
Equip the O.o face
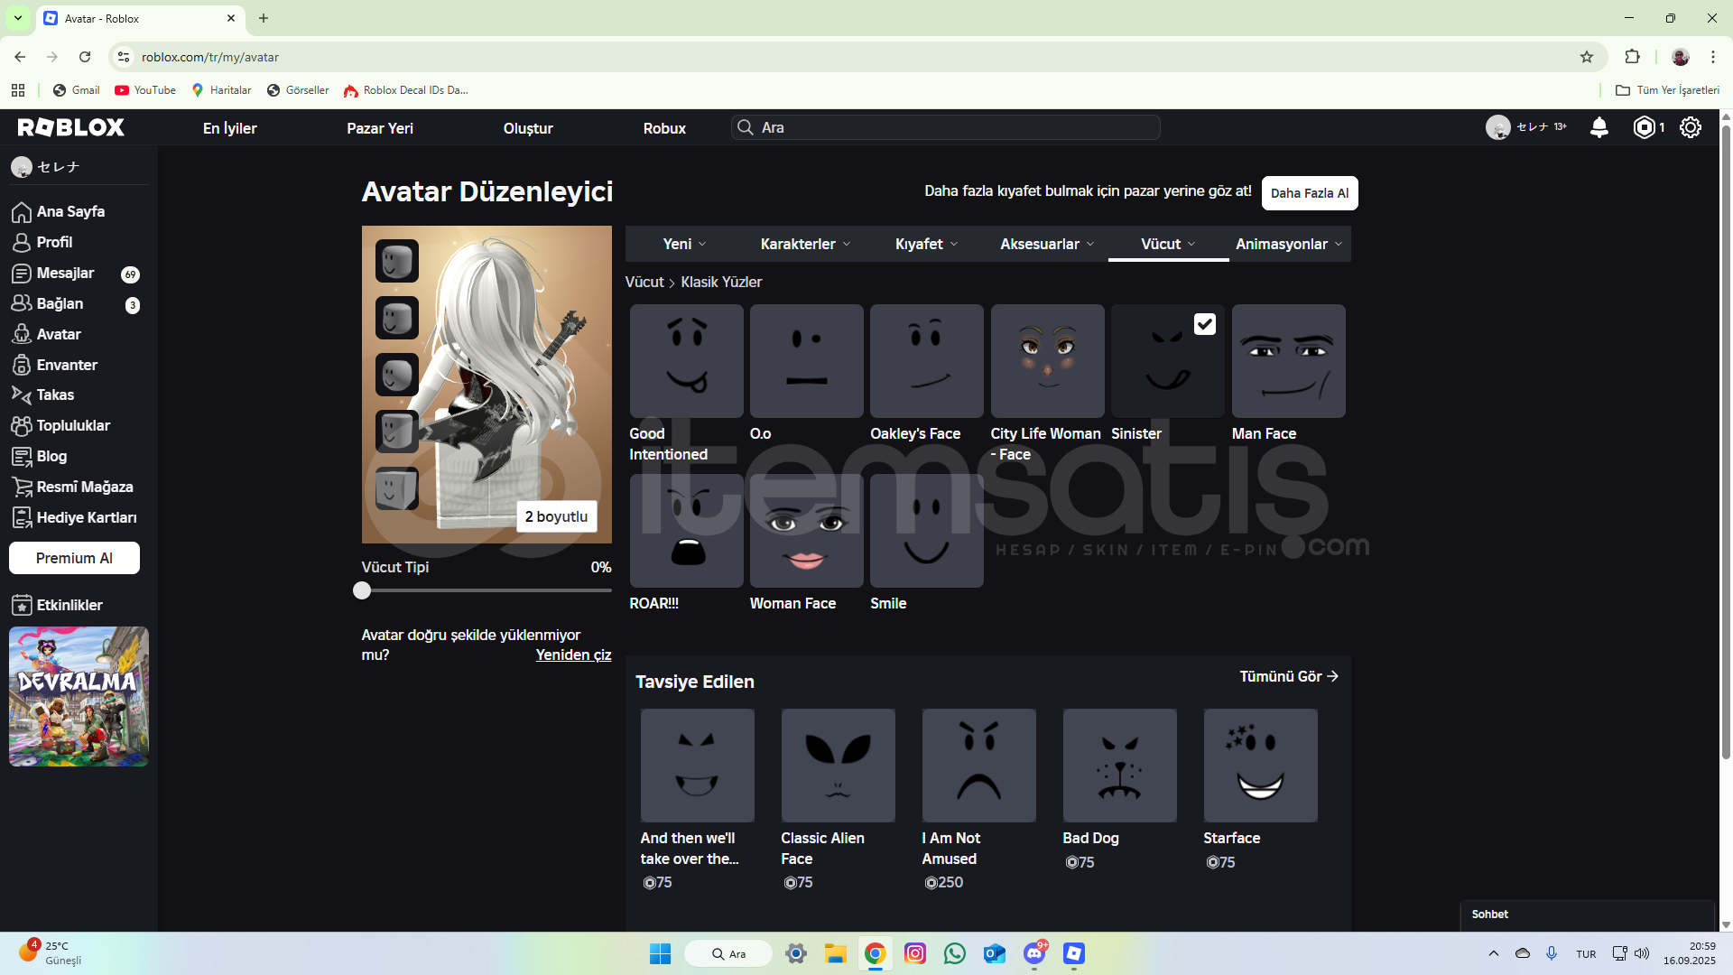tap(806, 361)
